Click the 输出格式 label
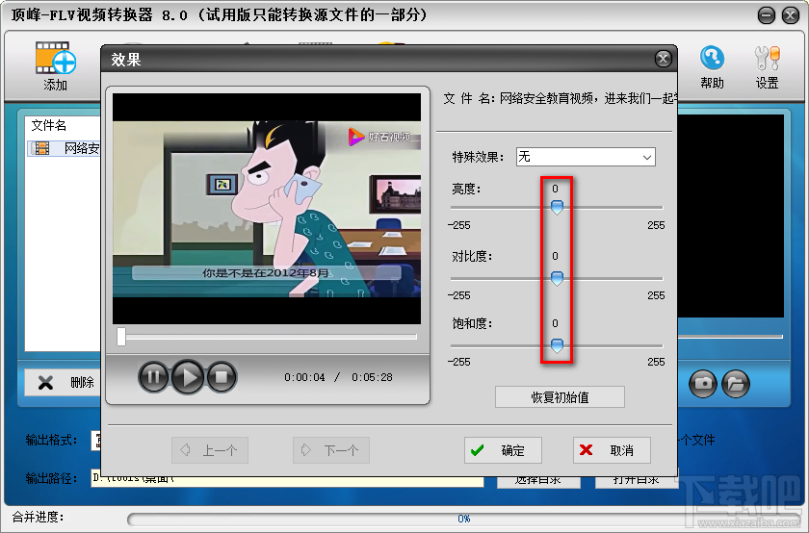 52,441
